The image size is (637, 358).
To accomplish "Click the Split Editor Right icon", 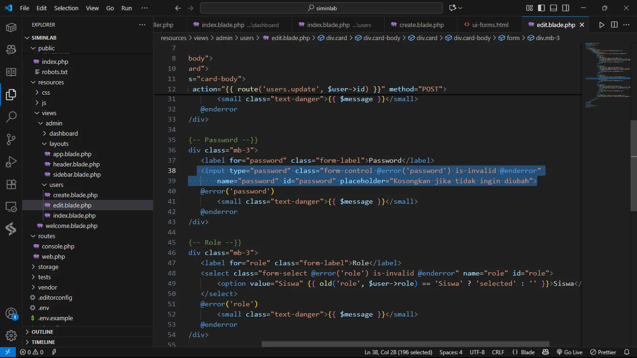I will pyautogui.click(x=614, y=25).
